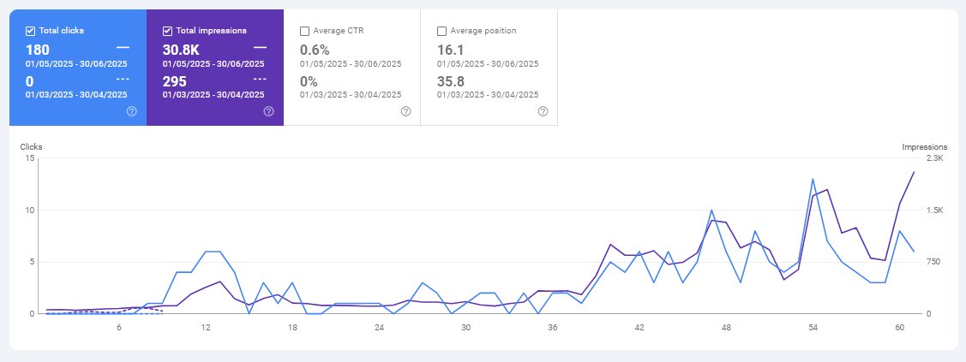
Task: Select the Average CTR metric label
Action: 339,31
